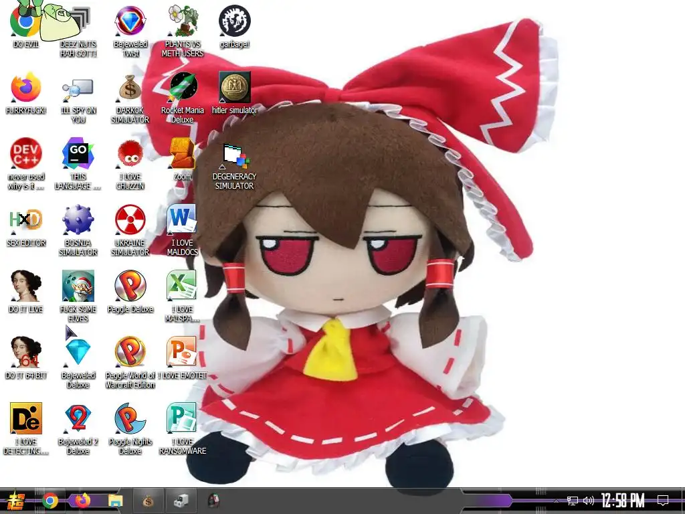Open the network status tray icon
Image resolution: width=685 pixels, height=514 pixels.
click(573, 501)
